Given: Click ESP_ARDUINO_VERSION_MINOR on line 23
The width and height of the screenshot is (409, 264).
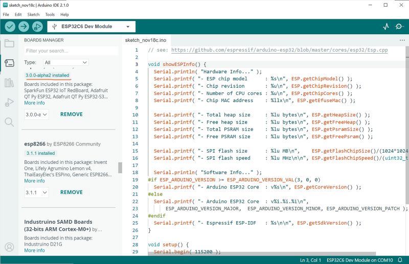Looking at the screenshot, I should point(285,208).
